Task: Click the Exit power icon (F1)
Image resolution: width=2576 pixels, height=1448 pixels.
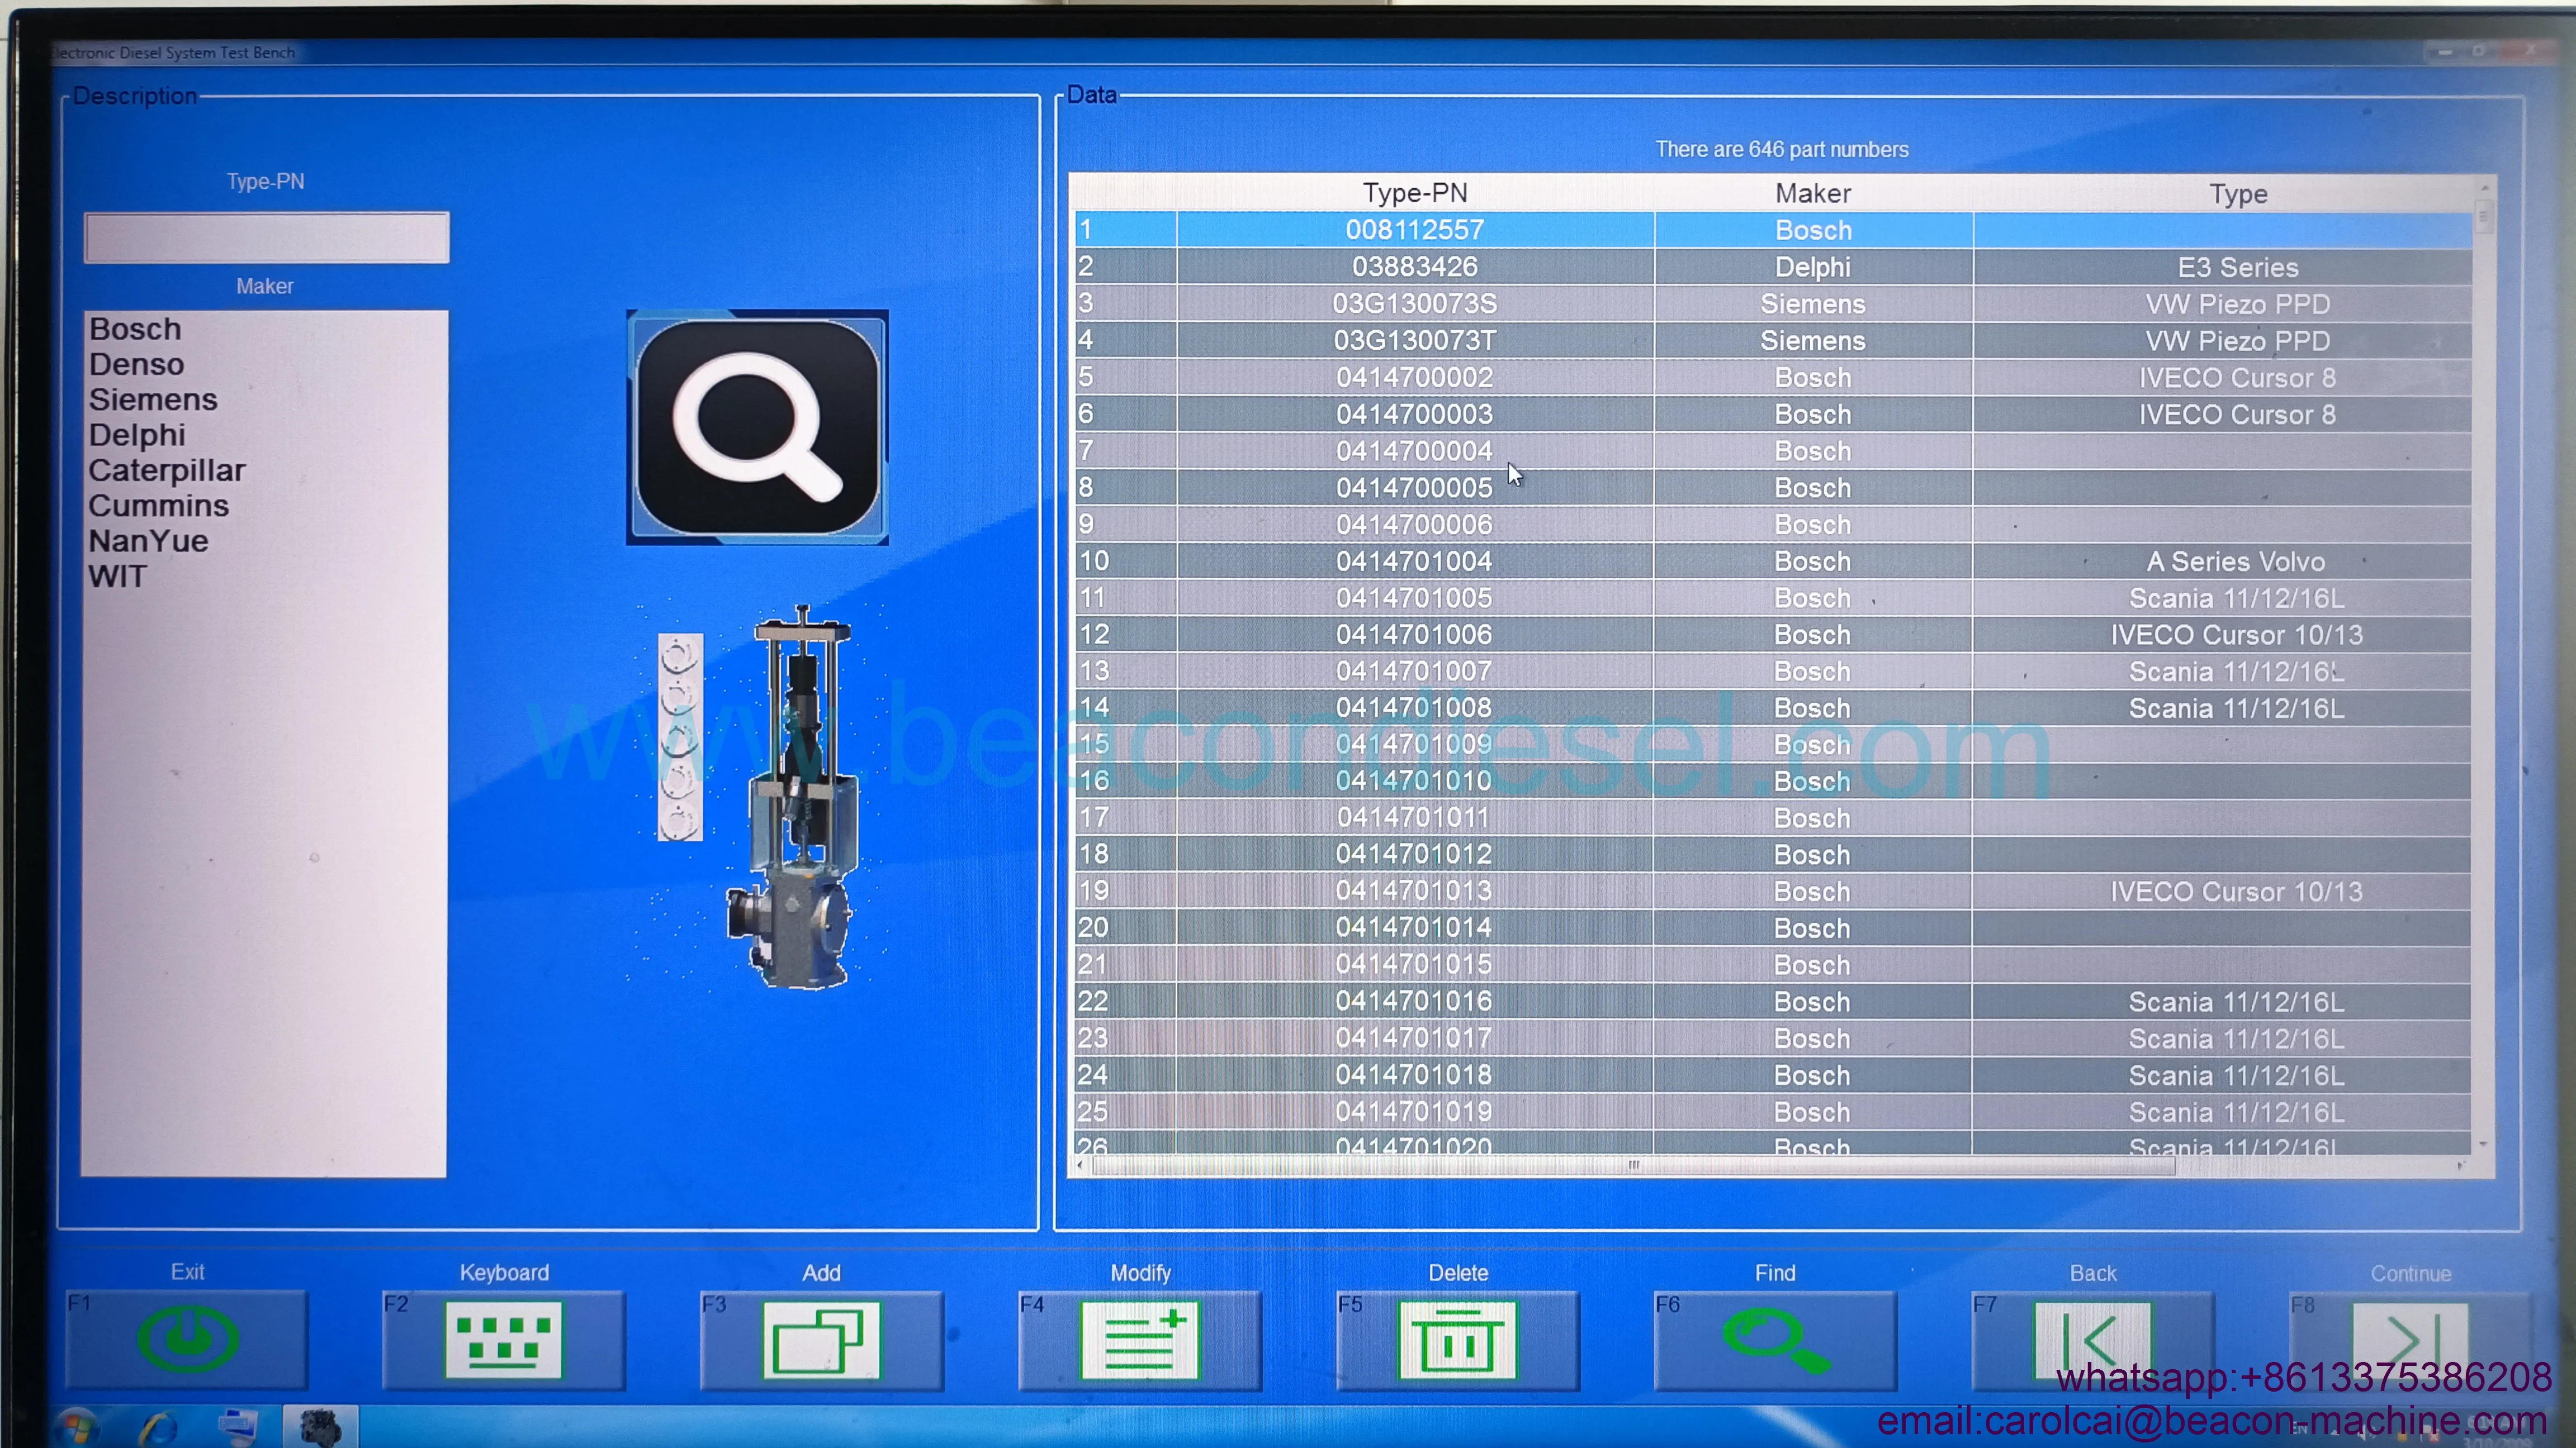Action: pos(187,1339)
